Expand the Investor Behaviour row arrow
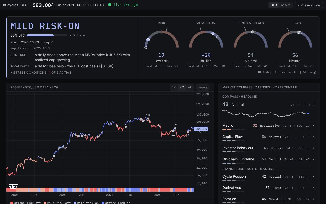The image size is (326, 204). 314,148
